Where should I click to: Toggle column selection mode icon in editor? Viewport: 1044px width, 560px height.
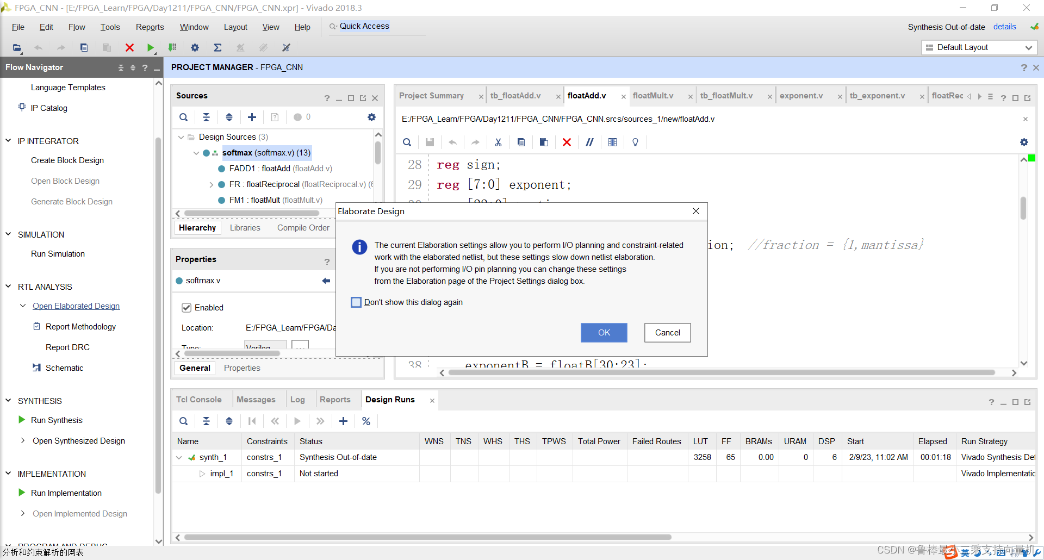[x=612, y=142]
